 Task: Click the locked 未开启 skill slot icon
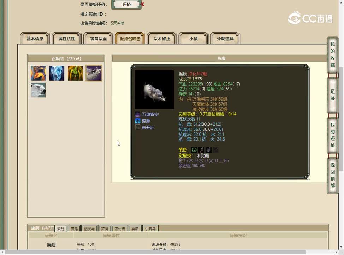pos(137,127)
